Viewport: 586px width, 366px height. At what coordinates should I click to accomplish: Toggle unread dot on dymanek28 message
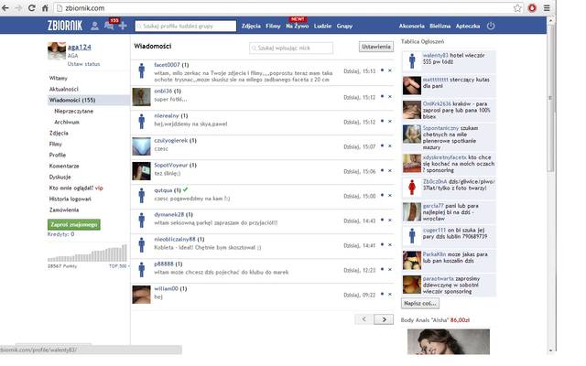coord(382,221)
